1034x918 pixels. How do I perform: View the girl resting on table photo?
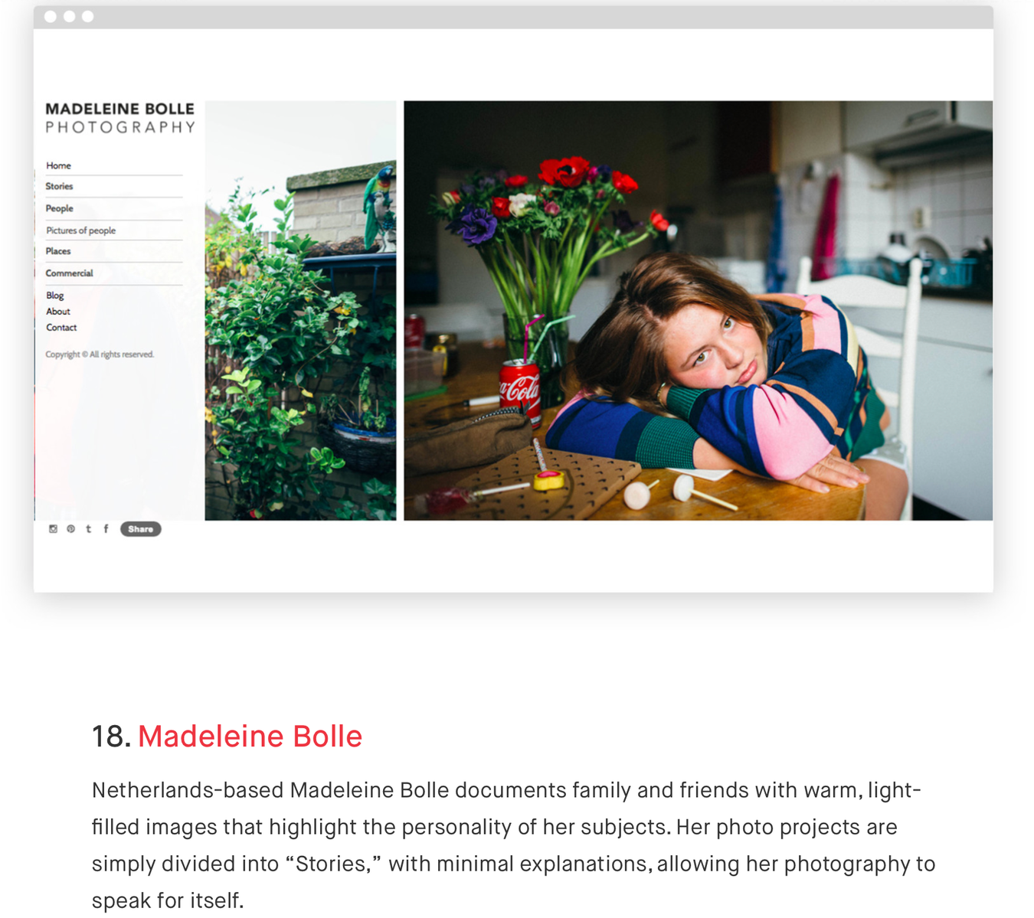[x=698, y=311]
